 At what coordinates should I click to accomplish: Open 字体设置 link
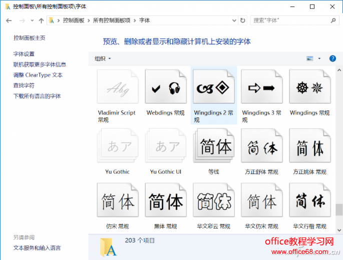(x=24, y=53)
